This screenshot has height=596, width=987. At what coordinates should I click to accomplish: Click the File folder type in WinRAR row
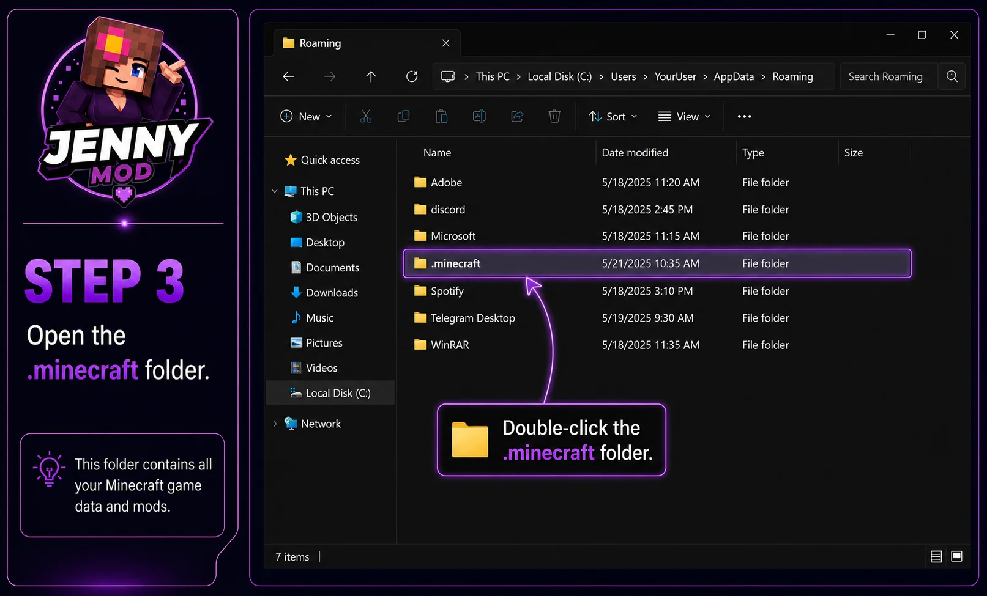click(x=765, y=345)
